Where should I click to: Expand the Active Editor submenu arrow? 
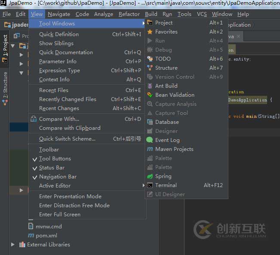click(143, 185)
